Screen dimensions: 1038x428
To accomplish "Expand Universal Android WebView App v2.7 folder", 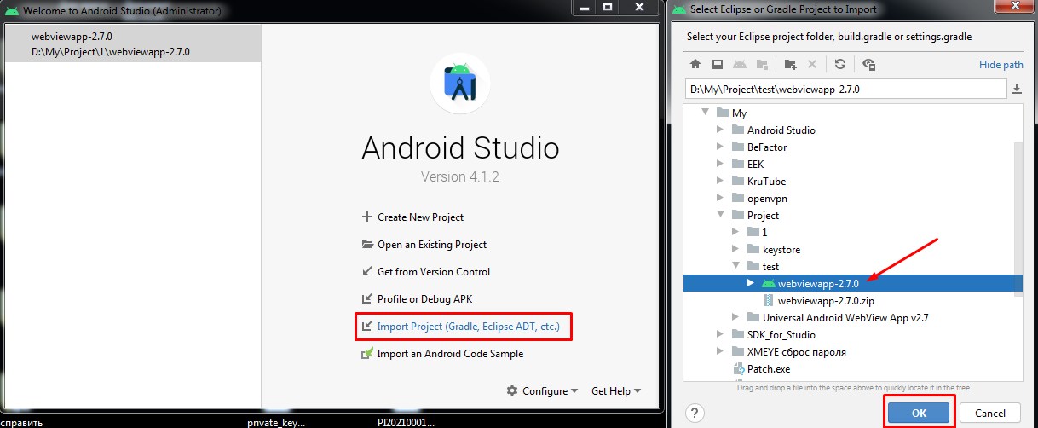I will coord(735,317).
